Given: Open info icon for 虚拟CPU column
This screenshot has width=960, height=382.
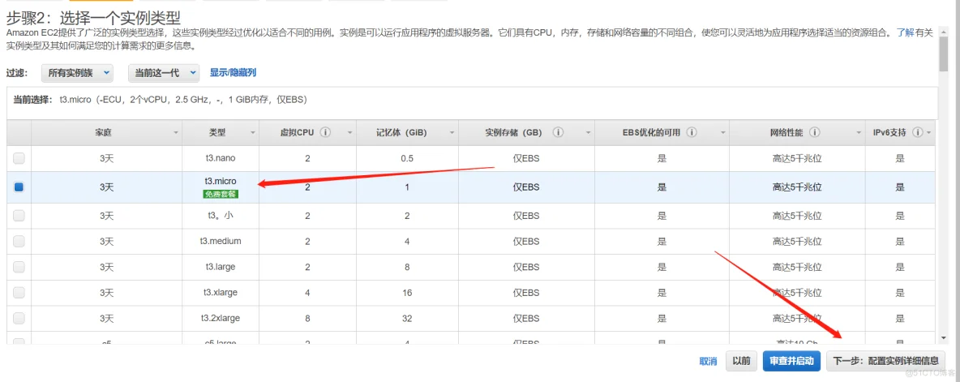Looking at the screenshot, I should 325,132.
